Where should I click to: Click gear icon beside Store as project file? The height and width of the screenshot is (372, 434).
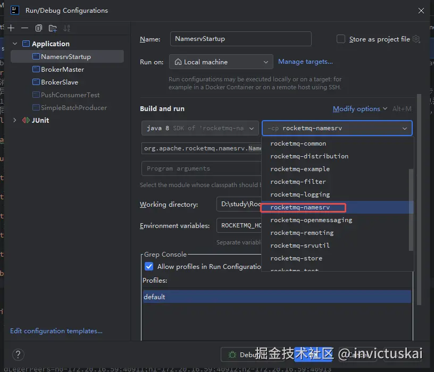click(416, 39)
